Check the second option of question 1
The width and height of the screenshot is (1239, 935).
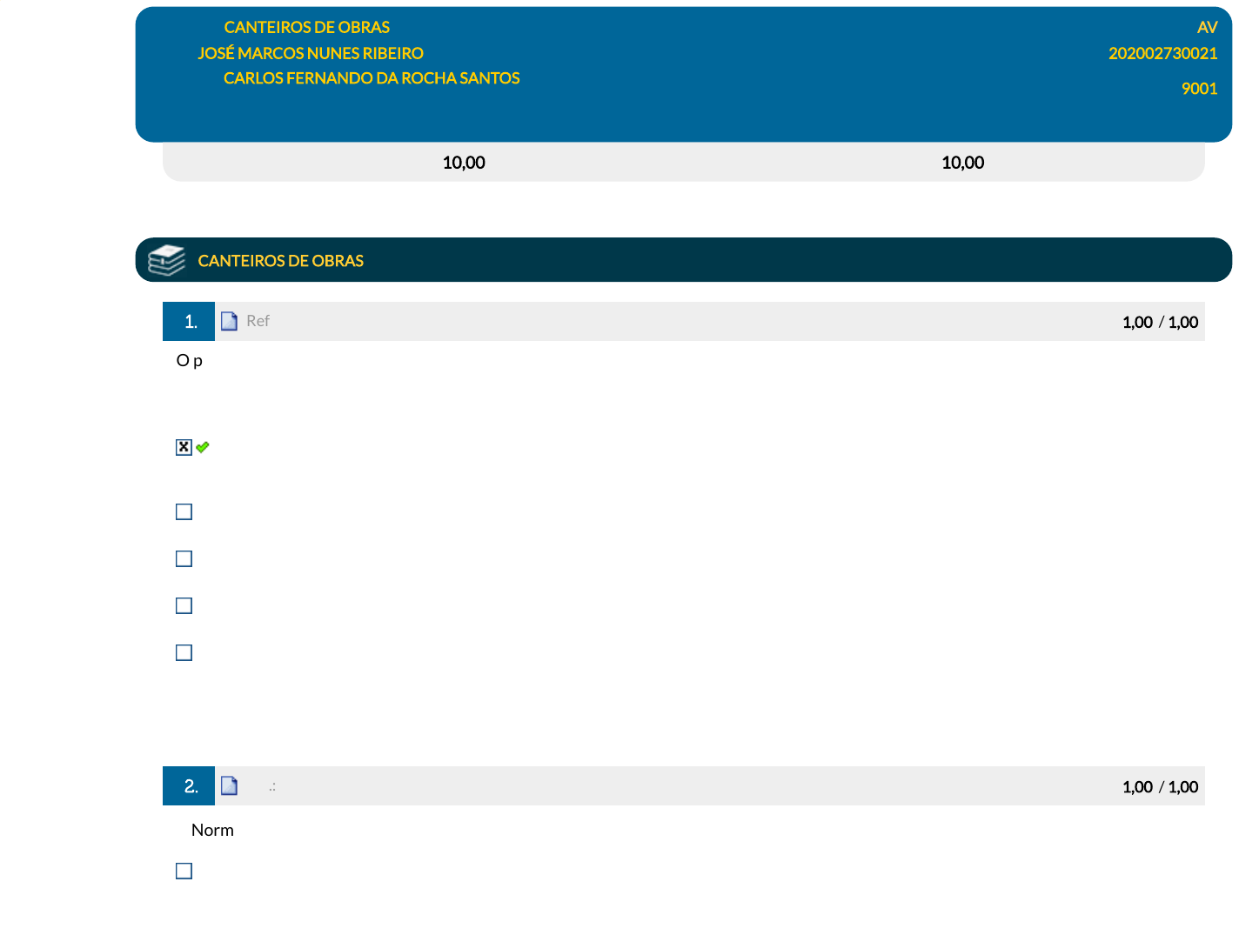coord(184,511)
